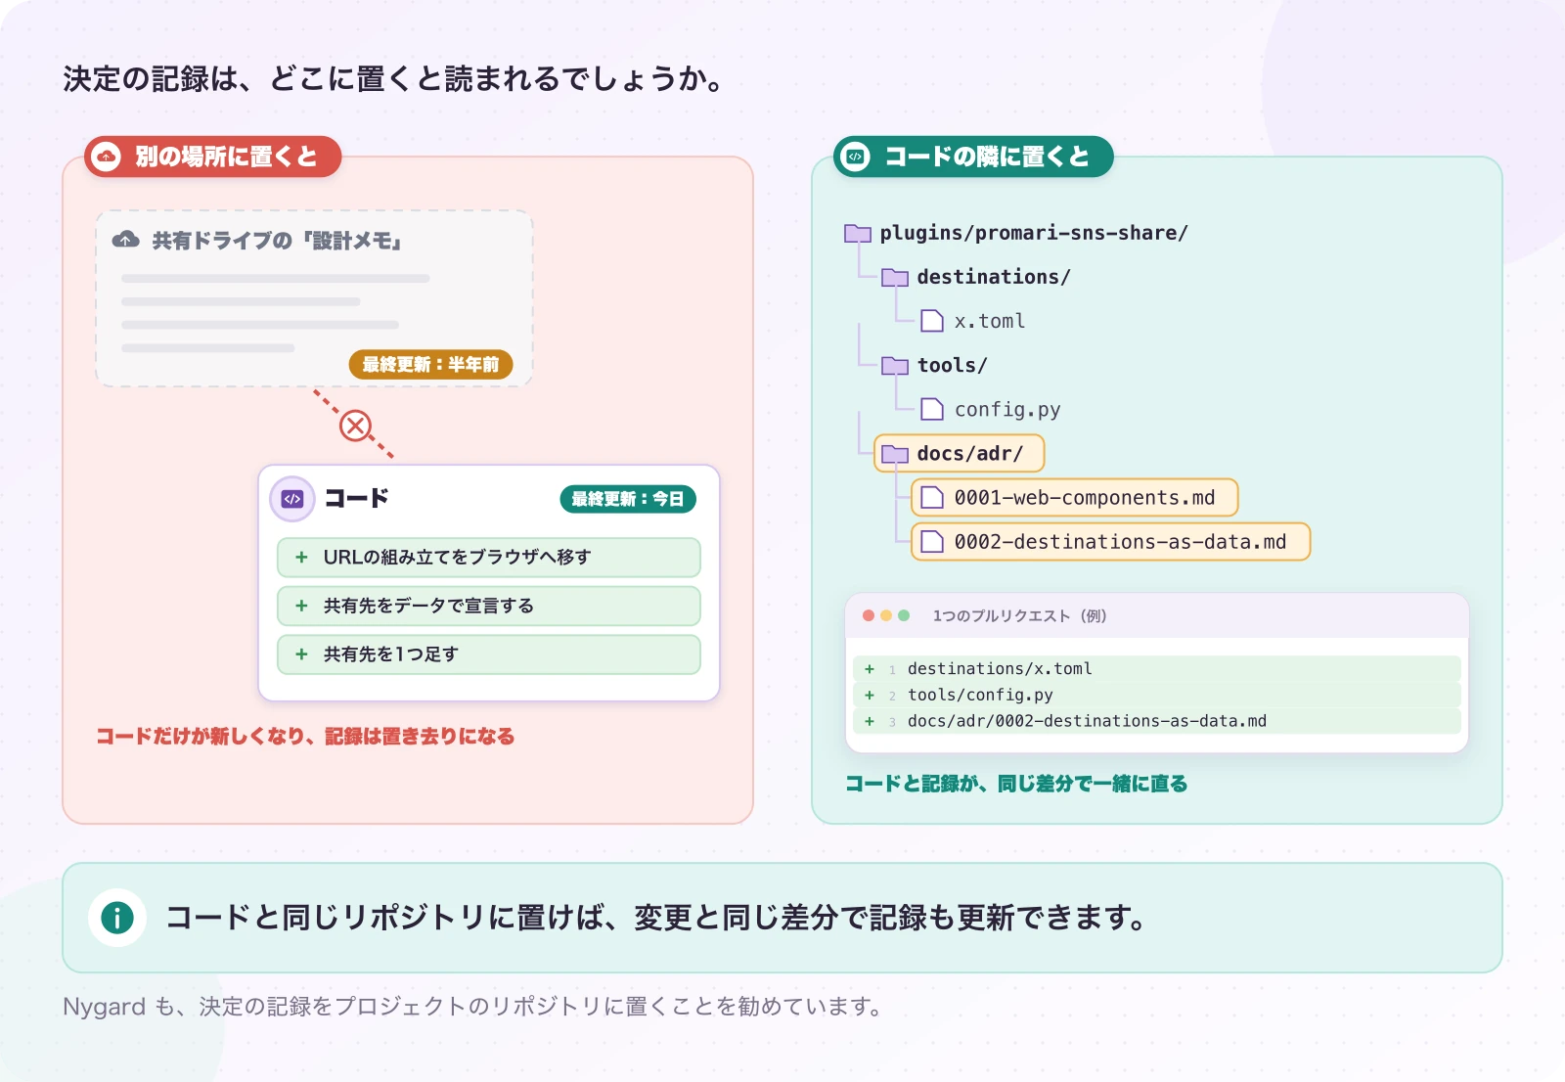
Task: Click the destinations/ folder icon
Action: click(x=895, y=277)
